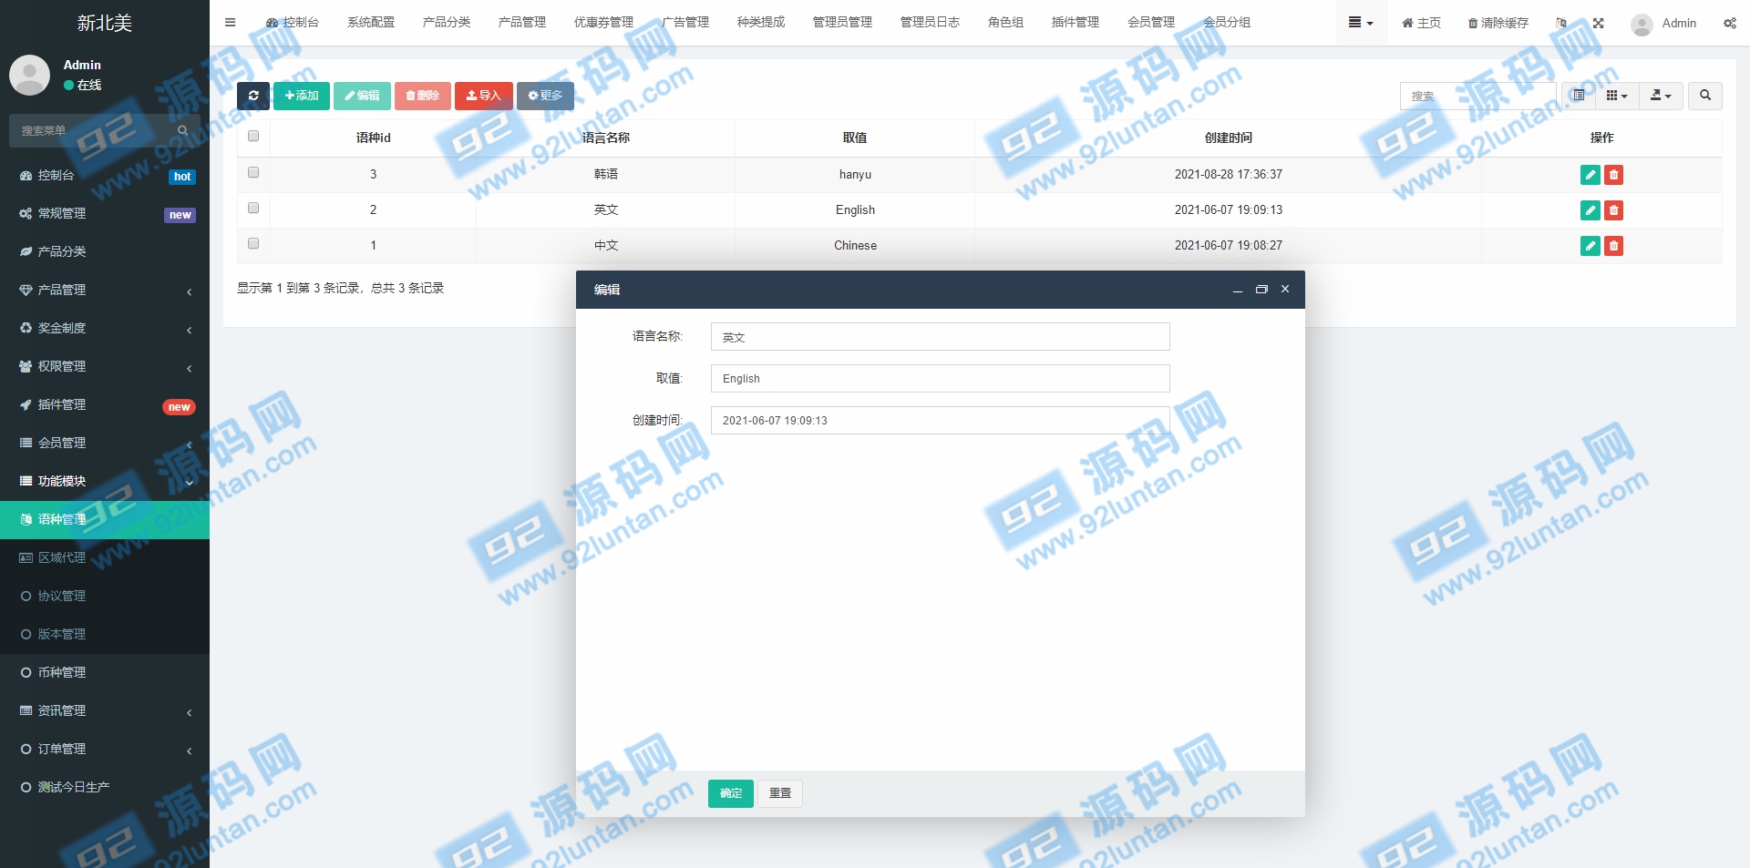Open 控制台 in the sidebar
The image size is (1750, 868).
click(105, 175)
